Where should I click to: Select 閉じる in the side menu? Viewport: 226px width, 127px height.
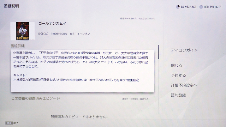(177, 65)
